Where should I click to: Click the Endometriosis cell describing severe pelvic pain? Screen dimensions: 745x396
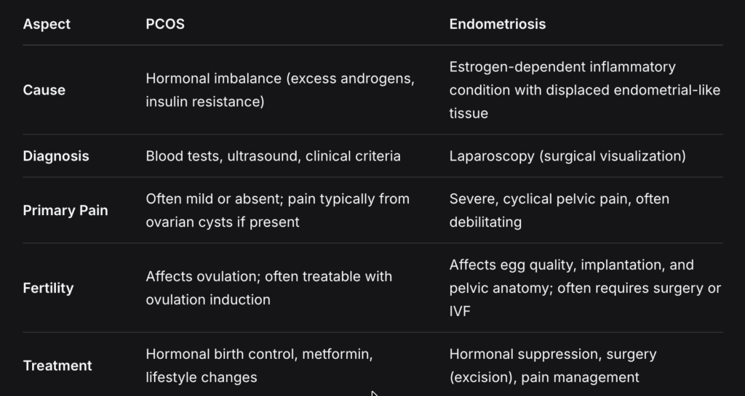(x=559, y=211)
